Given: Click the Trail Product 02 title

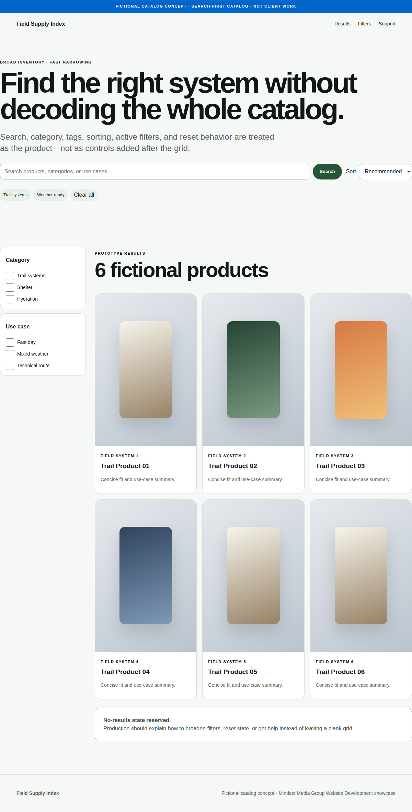Looking at the screenshot, I should point(232,466).
